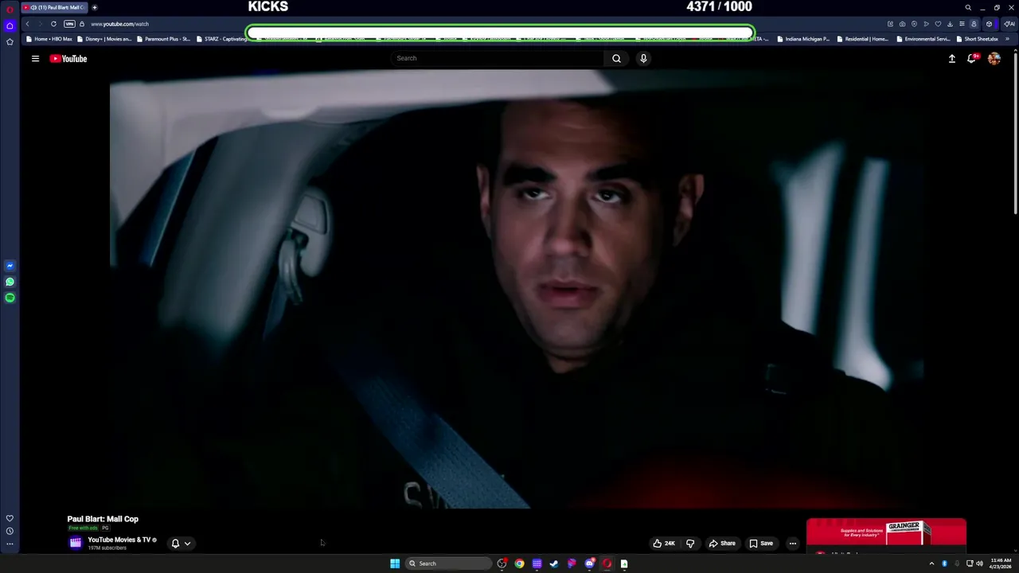Open WhatsApp in the Opera sidebar
Image resolution: width=1019 pixels, height=573 pixels.
10,282
